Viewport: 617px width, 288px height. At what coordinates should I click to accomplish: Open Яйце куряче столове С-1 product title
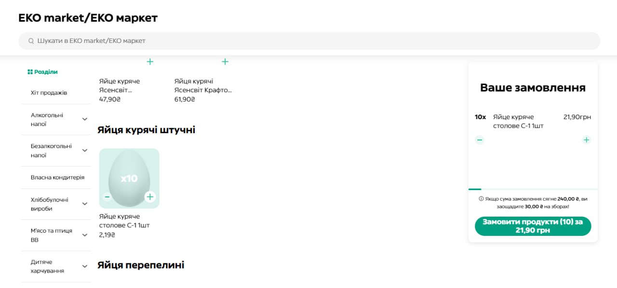click(x=124, y=221)
